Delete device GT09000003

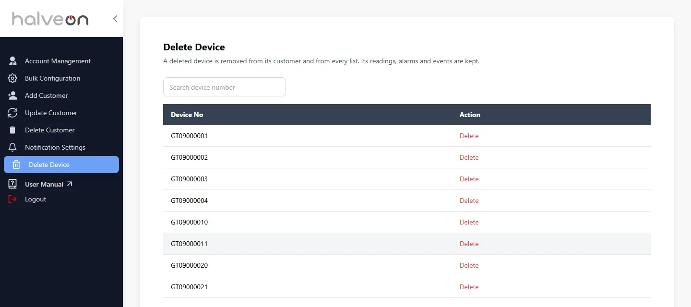click(469, 179)
